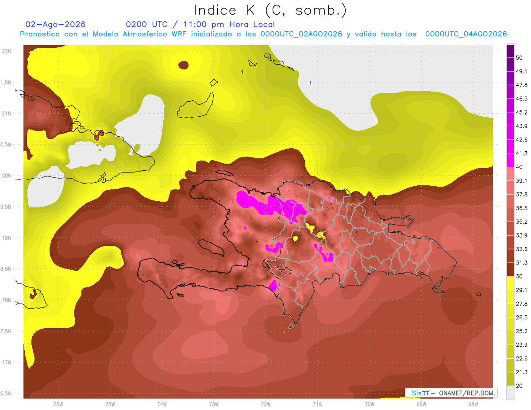Select the forecast date '02-Ago-2026'
The image size is (531, 410).
56,24
